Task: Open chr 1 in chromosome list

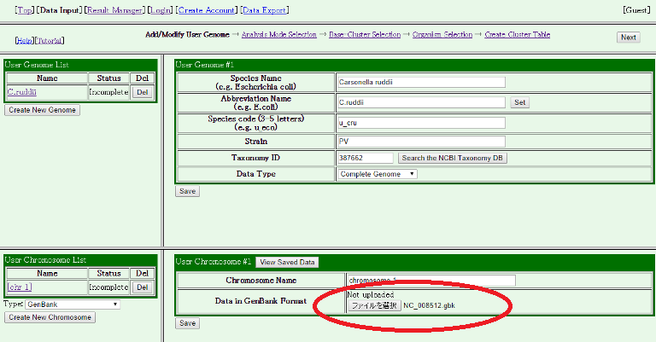Action: (20, 287)
